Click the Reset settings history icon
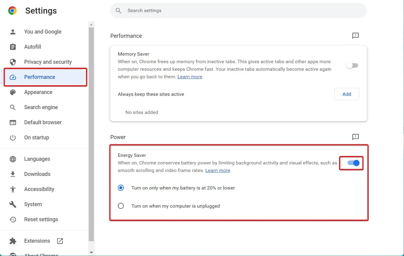Viewport: 404px width, 256px height. coord(13,219)
